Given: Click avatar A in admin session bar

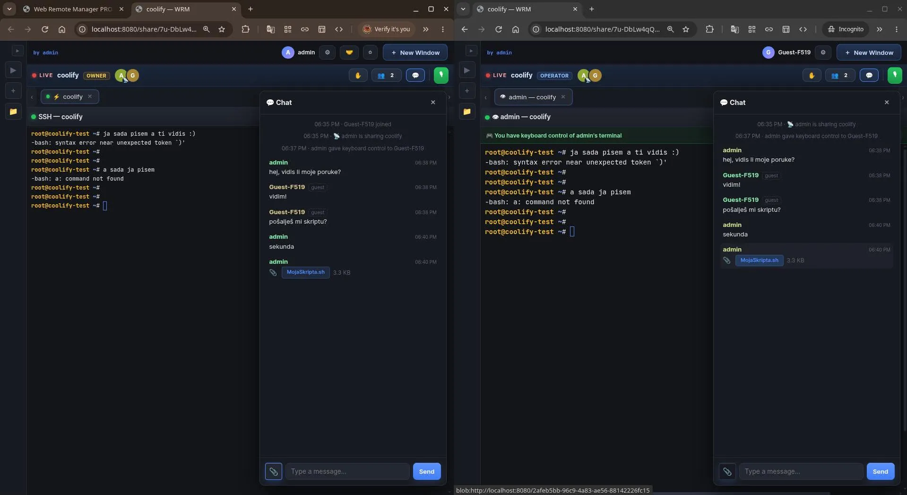Looking at the screenshot, I should click(121, 75).
